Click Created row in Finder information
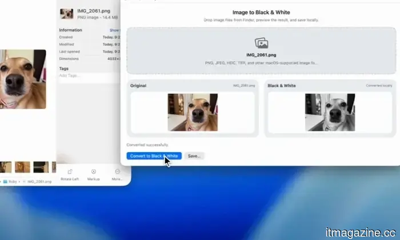400x240 pixels. (x=89, y=37)
